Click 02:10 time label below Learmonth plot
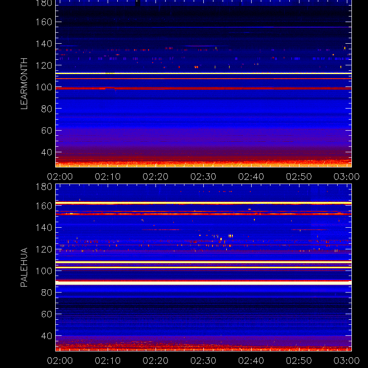Image resolution: width=368 pixels, height=368 pixels. pos(108,177)
